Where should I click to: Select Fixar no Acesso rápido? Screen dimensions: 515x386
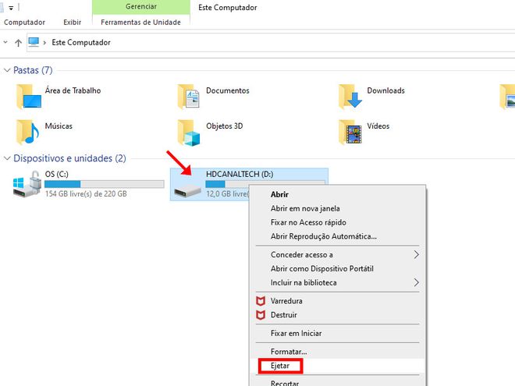(308, 222)
